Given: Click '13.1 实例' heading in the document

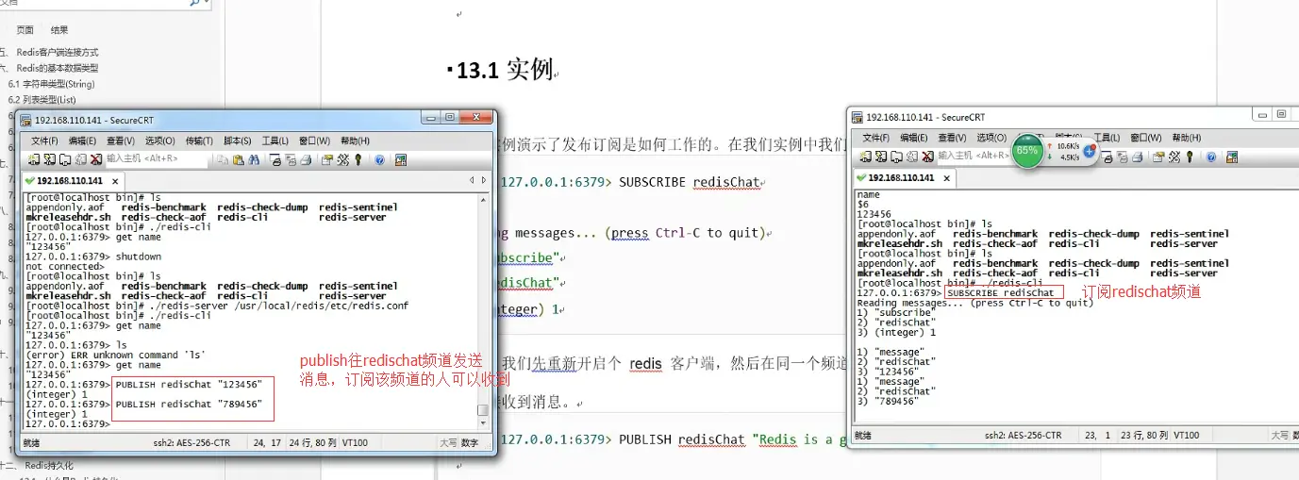Looking at the screenshot, I should click(x=505, y=71).
